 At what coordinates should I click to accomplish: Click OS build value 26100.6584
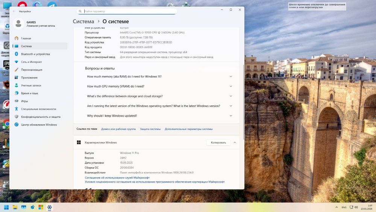click(127, 168)
